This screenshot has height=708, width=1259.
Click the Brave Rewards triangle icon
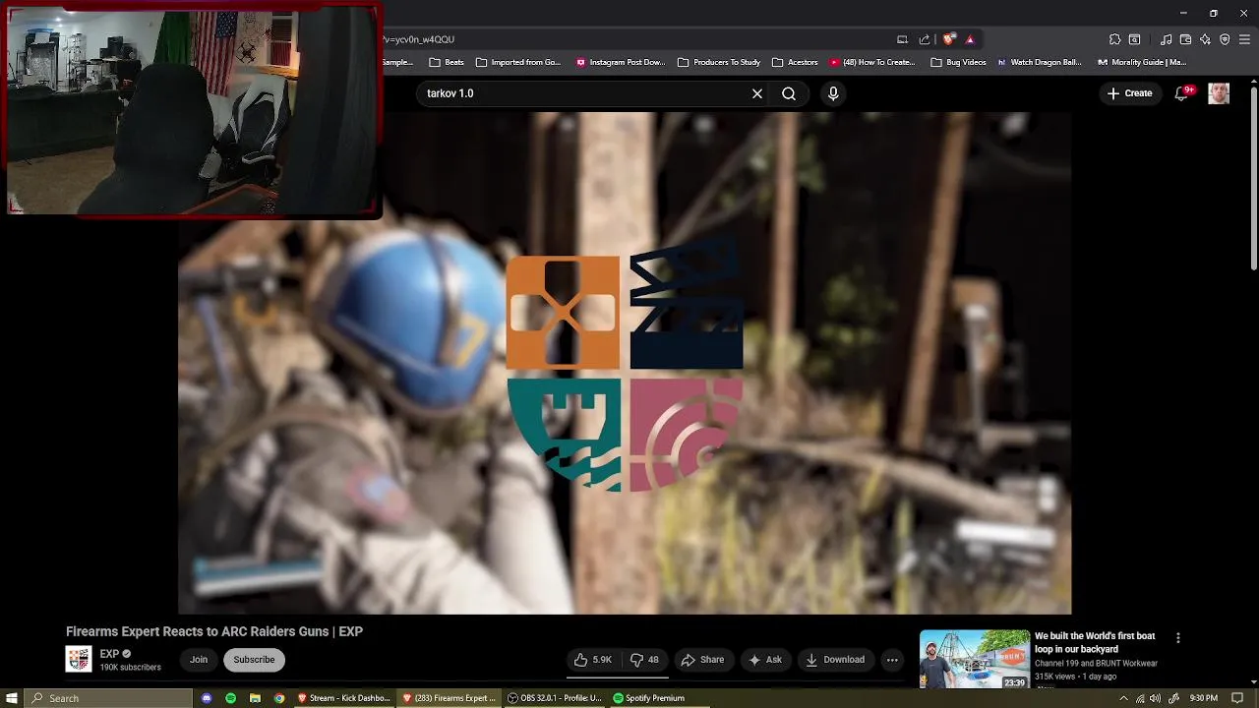tap(970, 39)
